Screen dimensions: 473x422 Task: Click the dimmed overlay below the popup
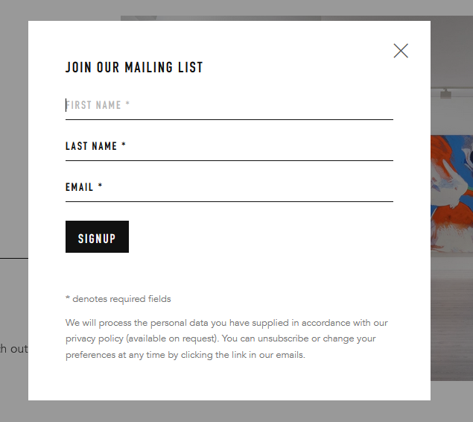point(223,412)
